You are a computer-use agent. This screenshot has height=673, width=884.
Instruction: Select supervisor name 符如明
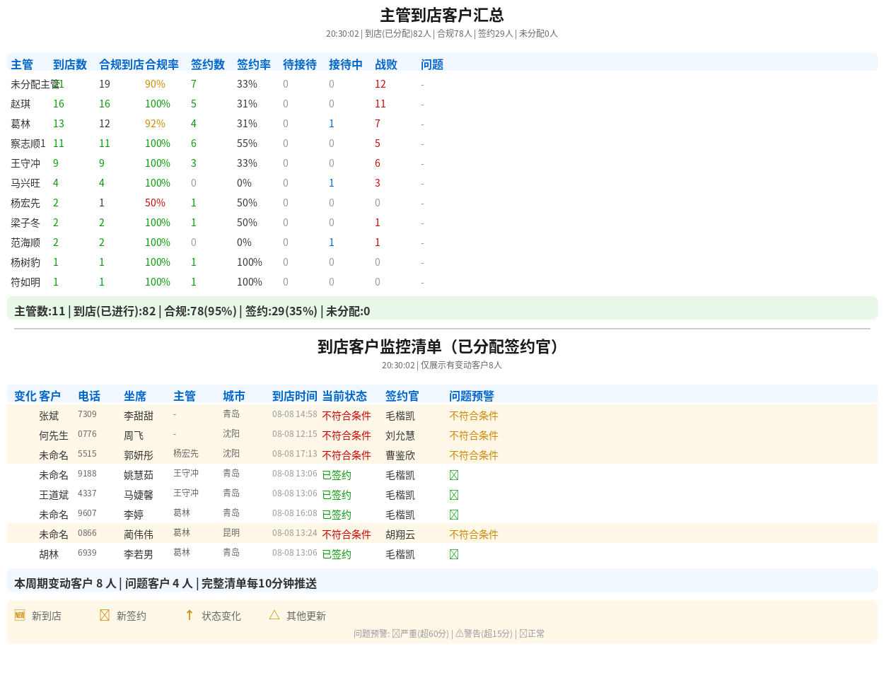point(25,282)
